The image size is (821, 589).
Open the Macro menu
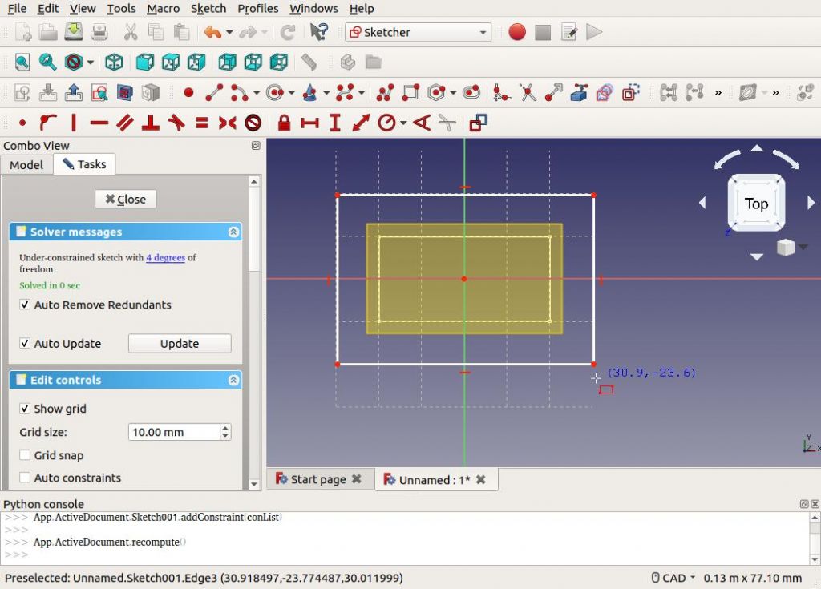(163, 8)
